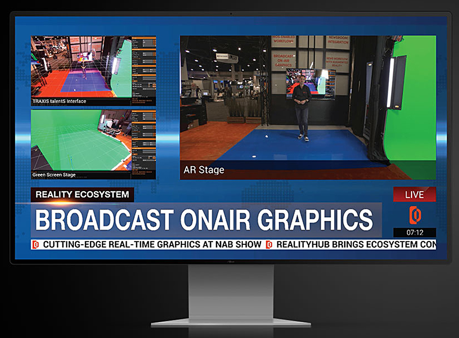Click the 07:12 clock display
Screen dimensions: 459x338
[415, 233]
